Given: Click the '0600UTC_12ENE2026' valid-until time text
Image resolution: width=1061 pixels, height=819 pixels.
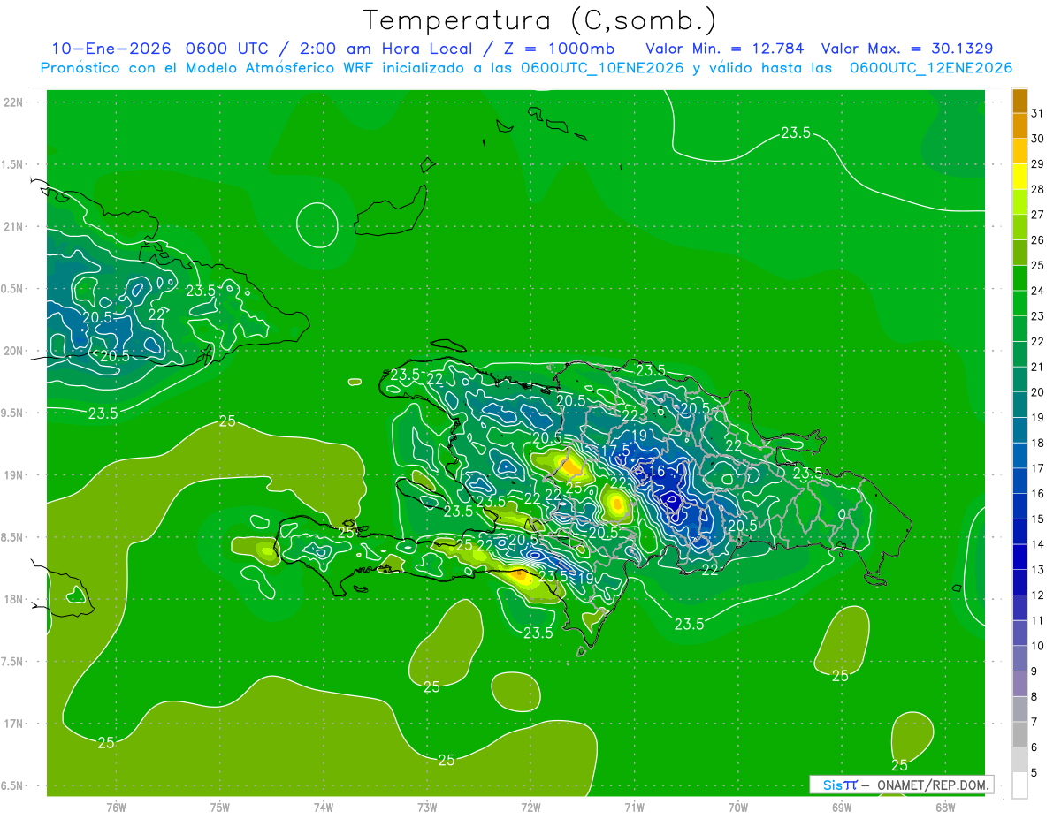Looking at the screenshot, I should pyautogui.click(x=931, y=68).
